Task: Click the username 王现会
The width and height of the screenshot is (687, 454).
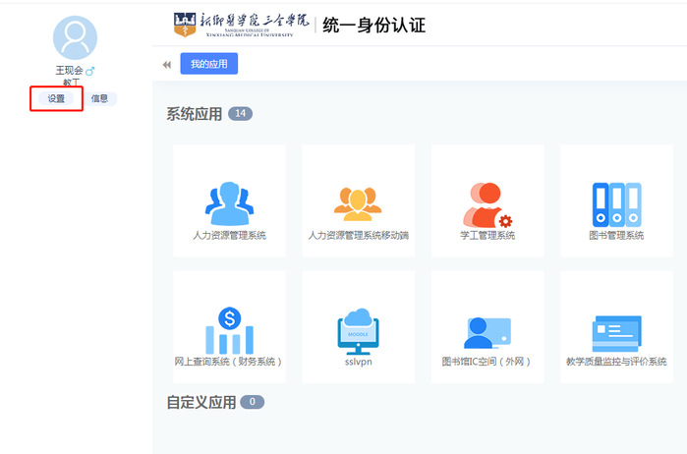Action: click(69, 71)
